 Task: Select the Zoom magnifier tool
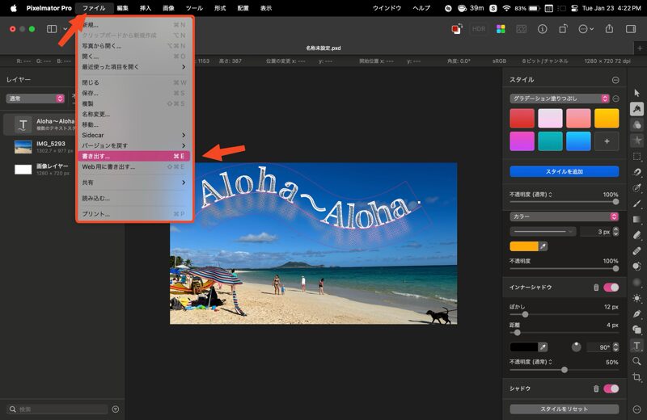click(636, 362)
